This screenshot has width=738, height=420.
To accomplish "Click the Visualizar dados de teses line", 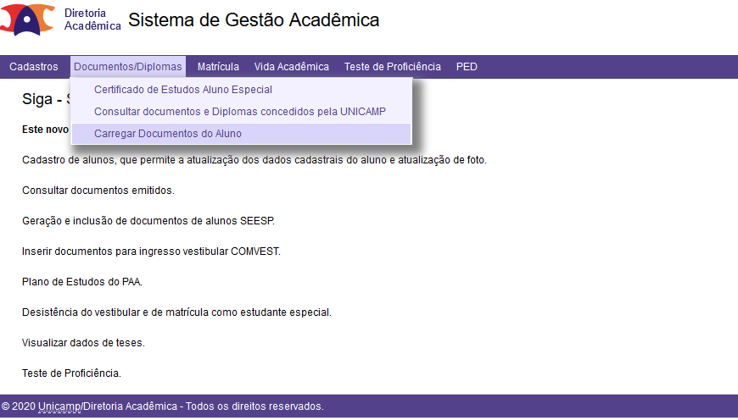I will click(83, 343).
